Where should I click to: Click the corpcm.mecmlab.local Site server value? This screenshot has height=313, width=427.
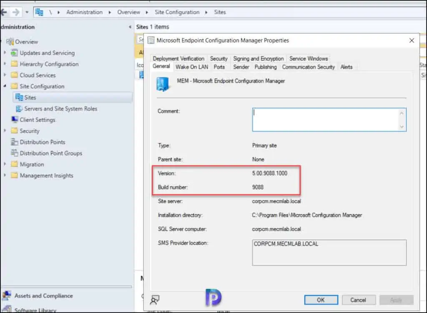(x=276, y=201)
